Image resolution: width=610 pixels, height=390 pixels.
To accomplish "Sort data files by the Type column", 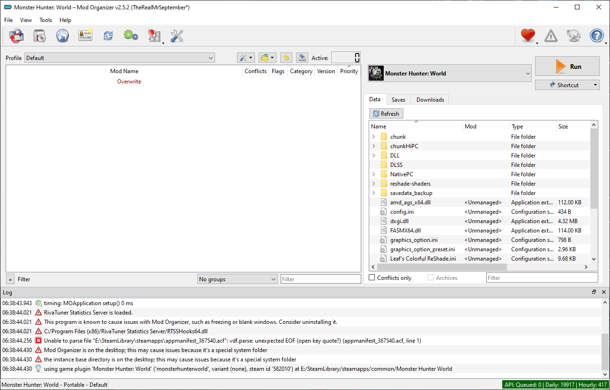I will coord(533,127).
